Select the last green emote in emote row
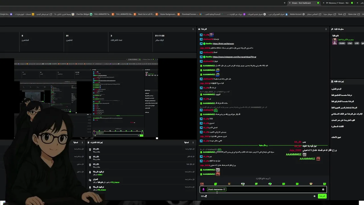 tap(324, 184)
